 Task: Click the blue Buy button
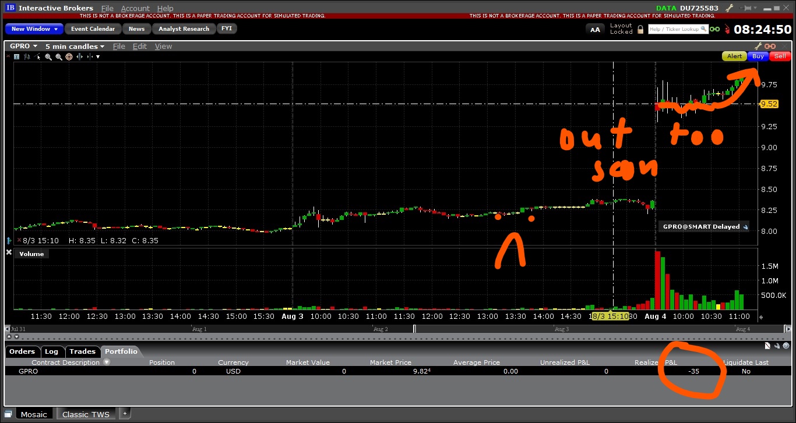758,56
